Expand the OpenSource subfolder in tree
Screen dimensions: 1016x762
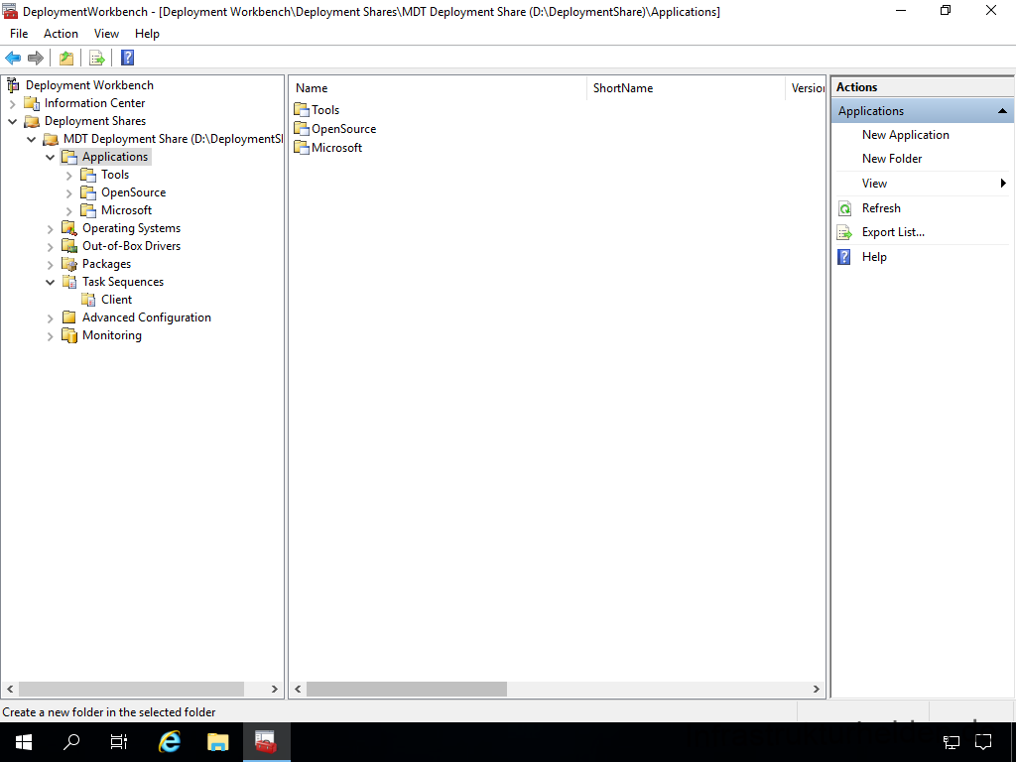(69, 192)
